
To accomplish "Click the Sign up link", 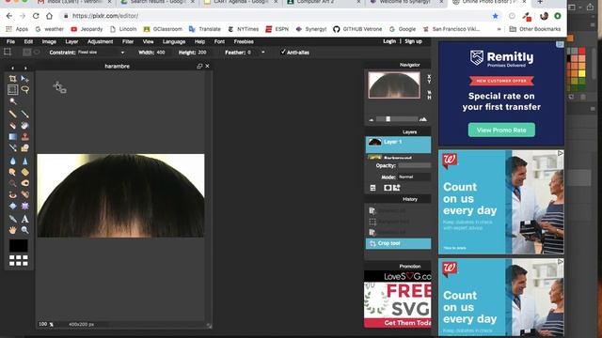I will 413,41.
